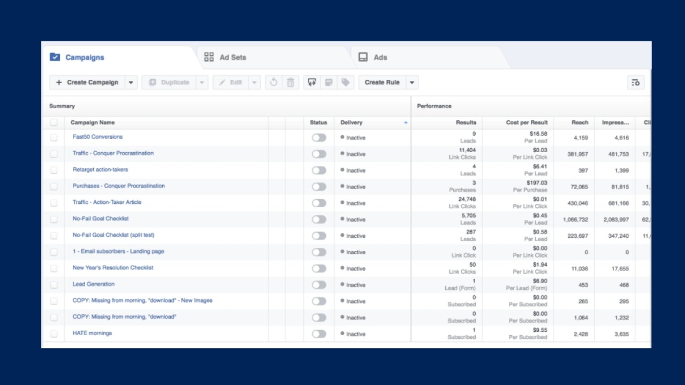Click the Status column header
685x385 pixels.
click(319, 123)
